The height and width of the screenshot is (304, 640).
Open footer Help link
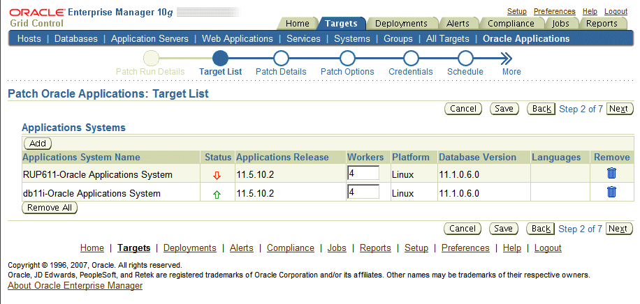click(x=512, y=248)
